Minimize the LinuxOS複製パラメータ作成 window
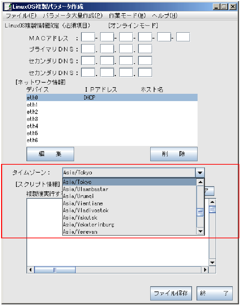The height and width of the screenshot is (305, 240). [x=217, y=7]
